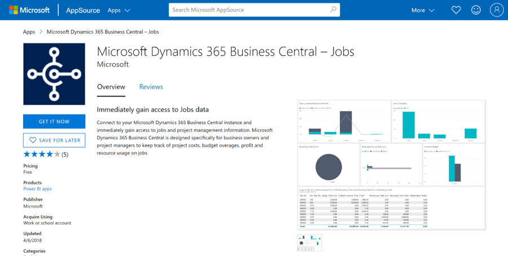
Task: Click the GET IT NOW button
Action: coord(54,122)
